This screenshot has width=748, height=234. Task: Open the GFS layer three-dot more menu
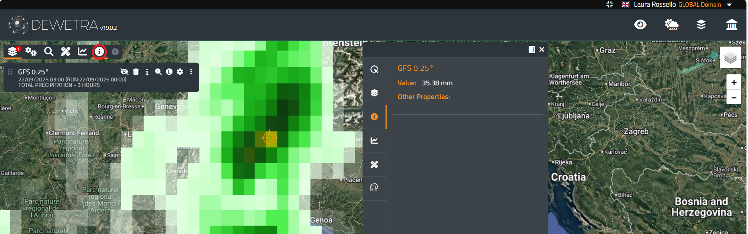(191, 72)
